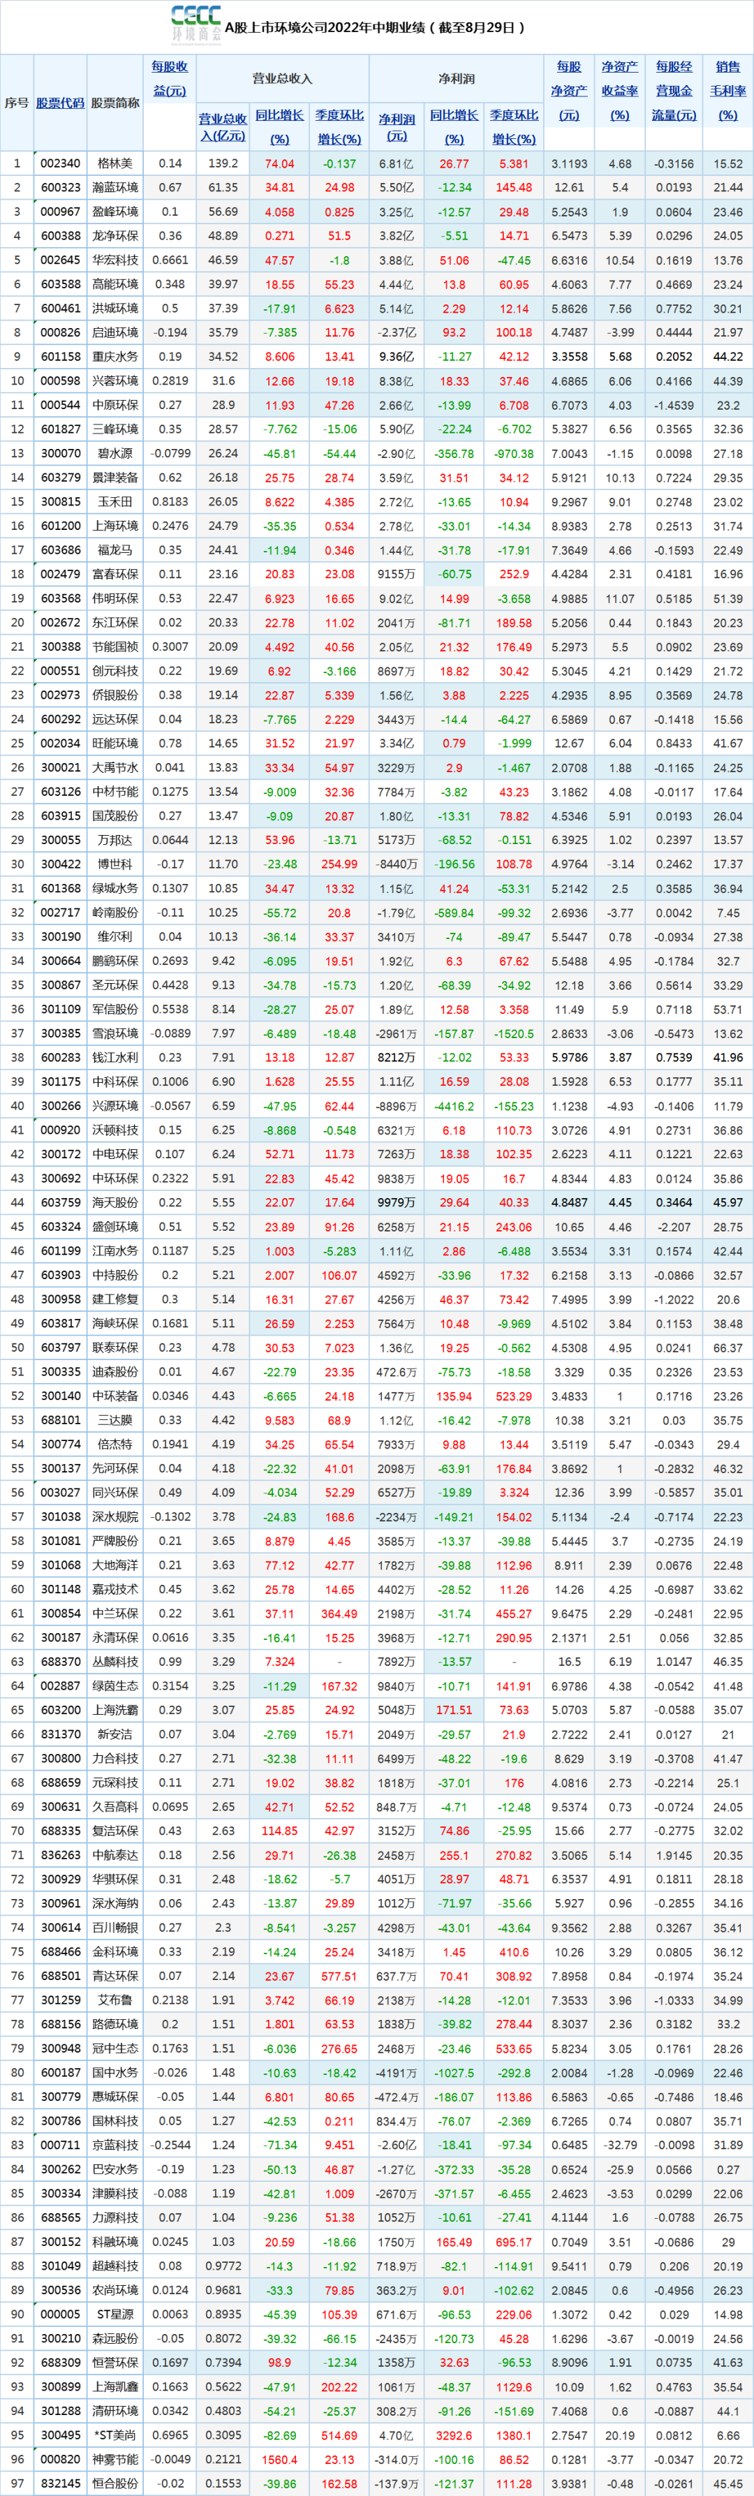This screenshot has width=754, height=2496.
Task: Click the 每股收益(元) header link
Action: coord(170,78)
